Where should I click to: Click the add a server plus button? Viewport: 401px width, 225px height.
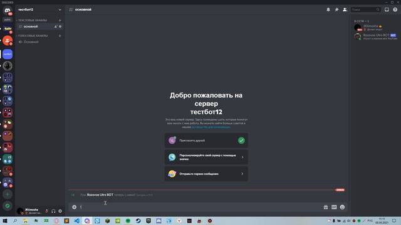click(8, 194)
